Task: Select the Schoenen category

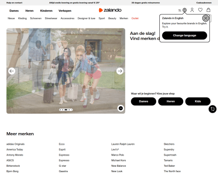Action: point(36,18)
